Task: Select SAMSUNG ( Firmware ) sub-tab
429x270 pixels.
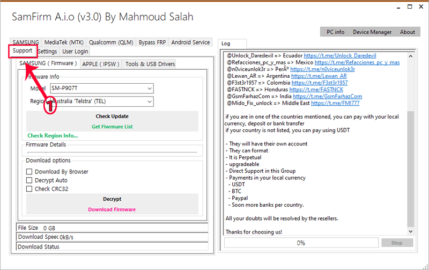Action: click(48, 63)
